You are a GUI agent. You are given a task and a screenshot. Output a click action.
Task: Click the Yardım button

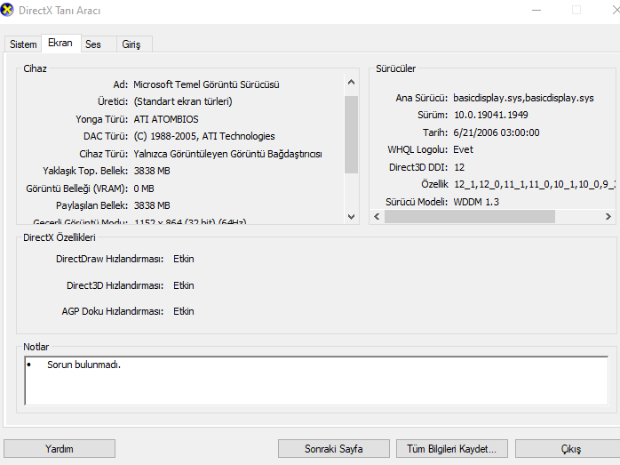tap(60, 449)
